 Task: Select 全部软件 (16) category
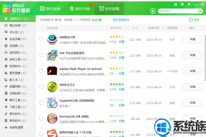18,19
